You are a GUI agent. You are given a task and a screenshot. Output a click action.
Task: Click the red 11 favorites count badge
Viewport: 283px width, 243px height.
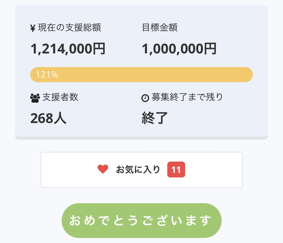click(176, 170)
